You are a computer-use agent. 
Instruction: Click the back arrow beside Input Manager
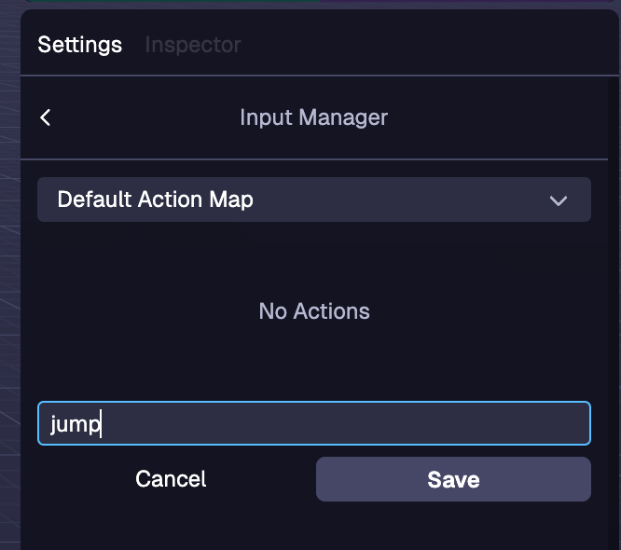(46, 117)
